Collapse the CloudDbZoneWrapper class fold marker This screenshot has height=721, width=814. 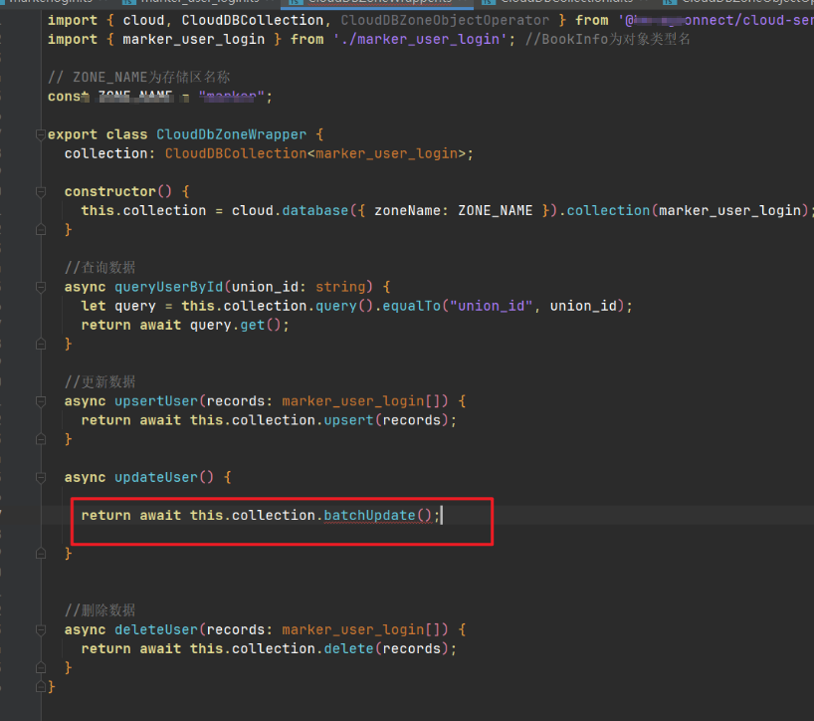click(x=39, y=134)
